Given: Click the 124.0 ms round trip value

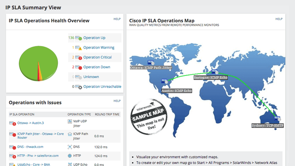Looking at the screenshot, I should (x=101, y=156).
